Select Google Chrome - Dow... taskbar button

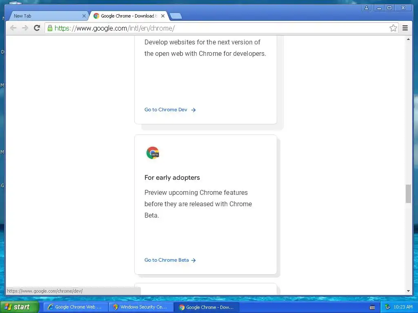(207, 307)
